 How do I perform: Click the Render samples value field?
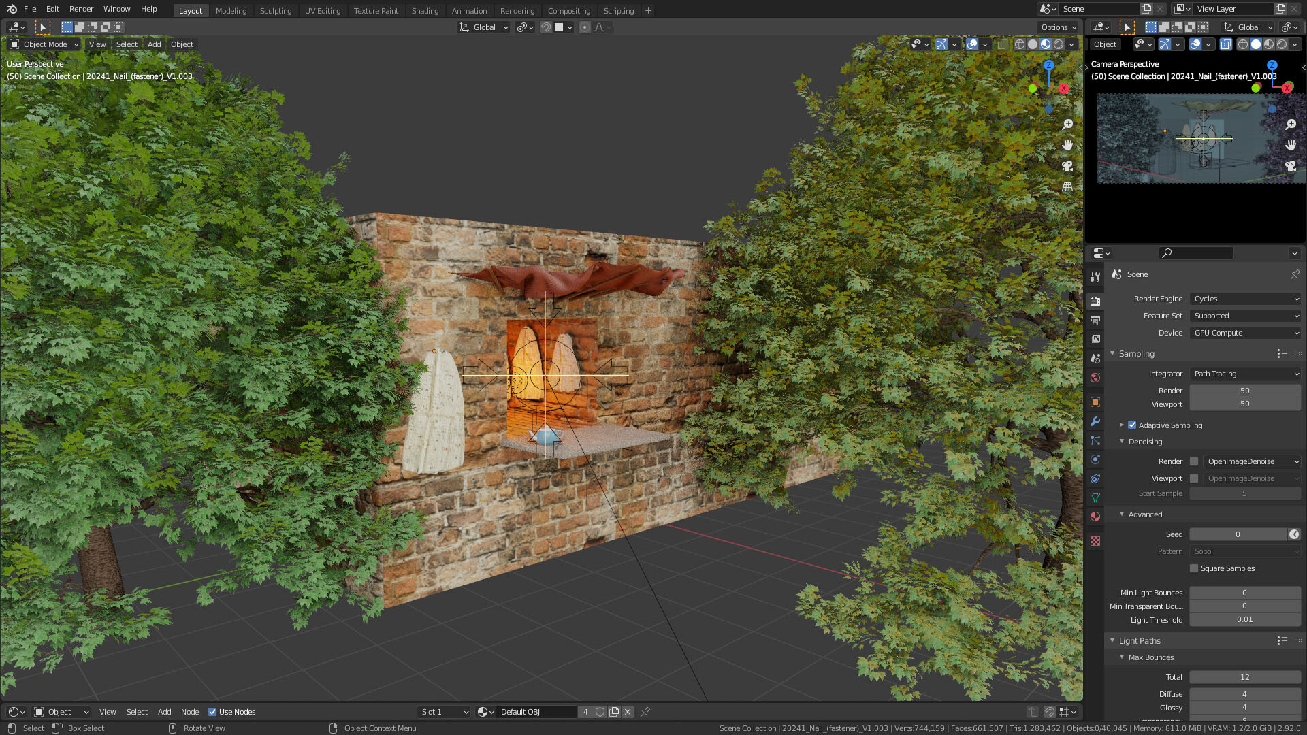point(1244,391)
